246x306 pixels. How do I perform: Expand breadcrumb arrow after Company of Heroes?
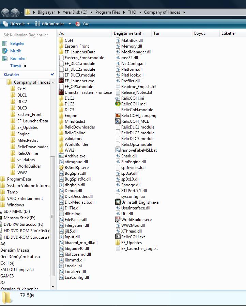pyautogui.click(x=184, y=12)
